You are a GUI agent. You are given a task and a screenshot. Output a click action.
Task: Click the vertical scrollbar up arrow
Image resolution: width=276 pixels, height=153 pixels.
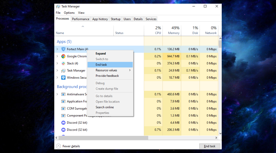(x=220, y=38)
